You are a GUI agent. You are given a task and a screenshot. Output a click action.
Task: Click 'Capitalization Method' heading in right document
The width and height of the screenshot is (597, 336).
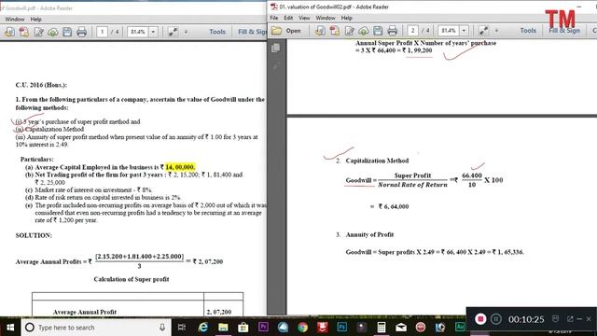[377, 161]
